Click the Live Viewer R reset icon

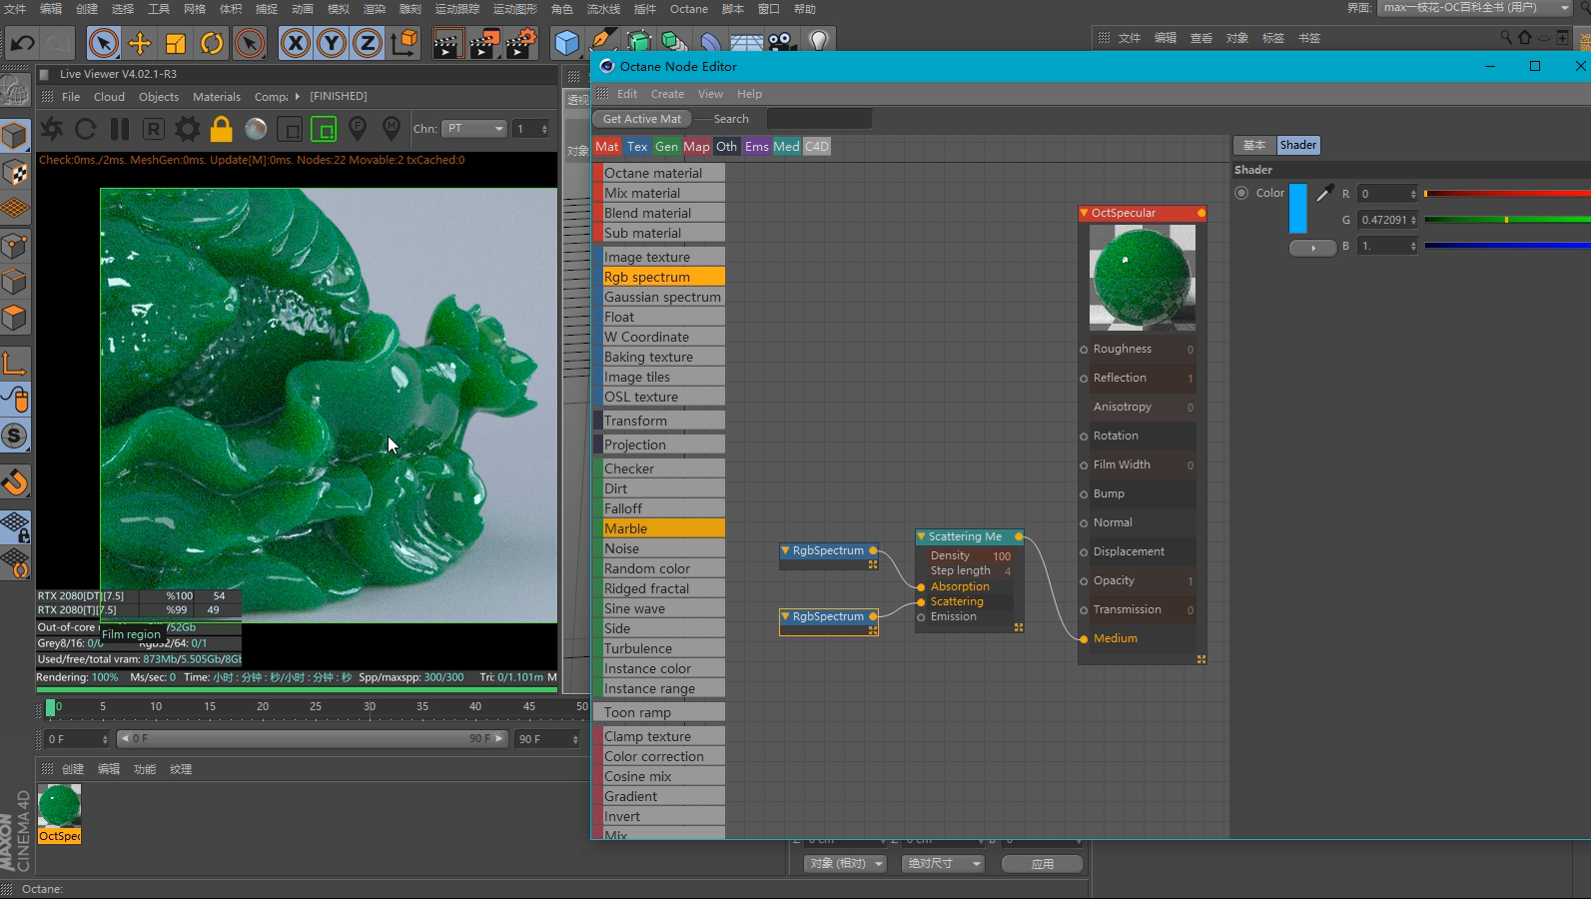point(153,129)
